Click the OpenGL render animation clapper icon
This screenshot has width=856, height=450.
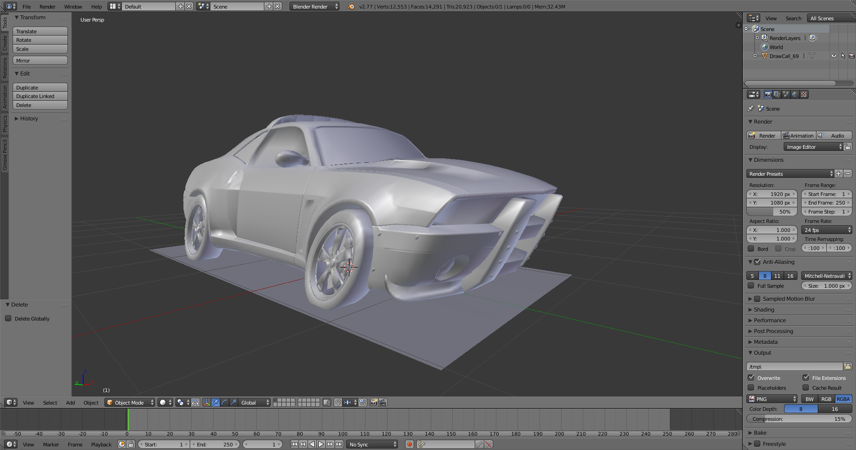point(383,402)
